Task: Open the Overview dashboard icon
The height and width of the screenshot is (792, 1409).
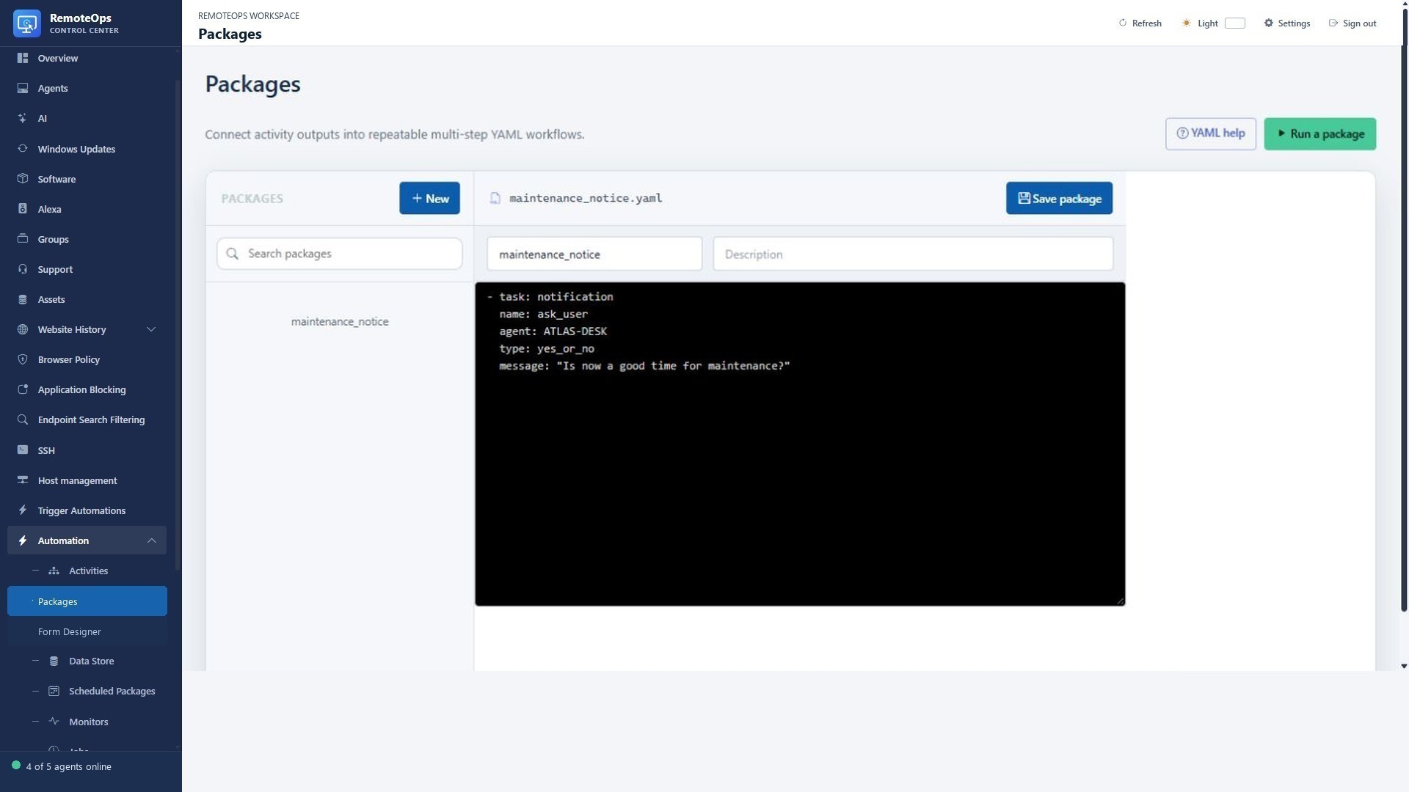Action: click(x=23, y=58)
